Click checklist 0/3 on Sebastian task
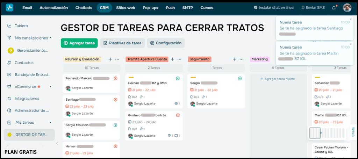Viewport: 358px width, 159px height. click(x=318, y=97)
